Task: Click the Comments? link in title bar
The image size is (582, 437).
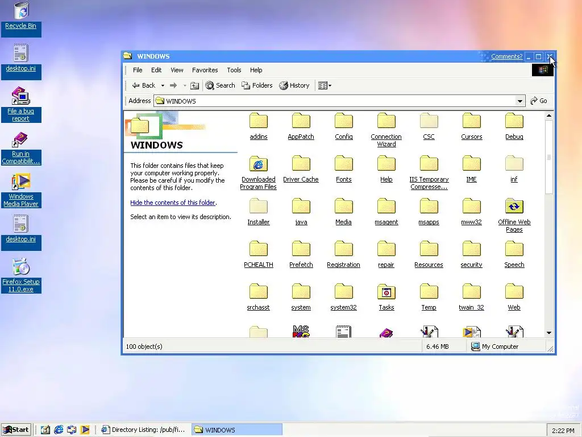Action: click(x=506, y=56)
